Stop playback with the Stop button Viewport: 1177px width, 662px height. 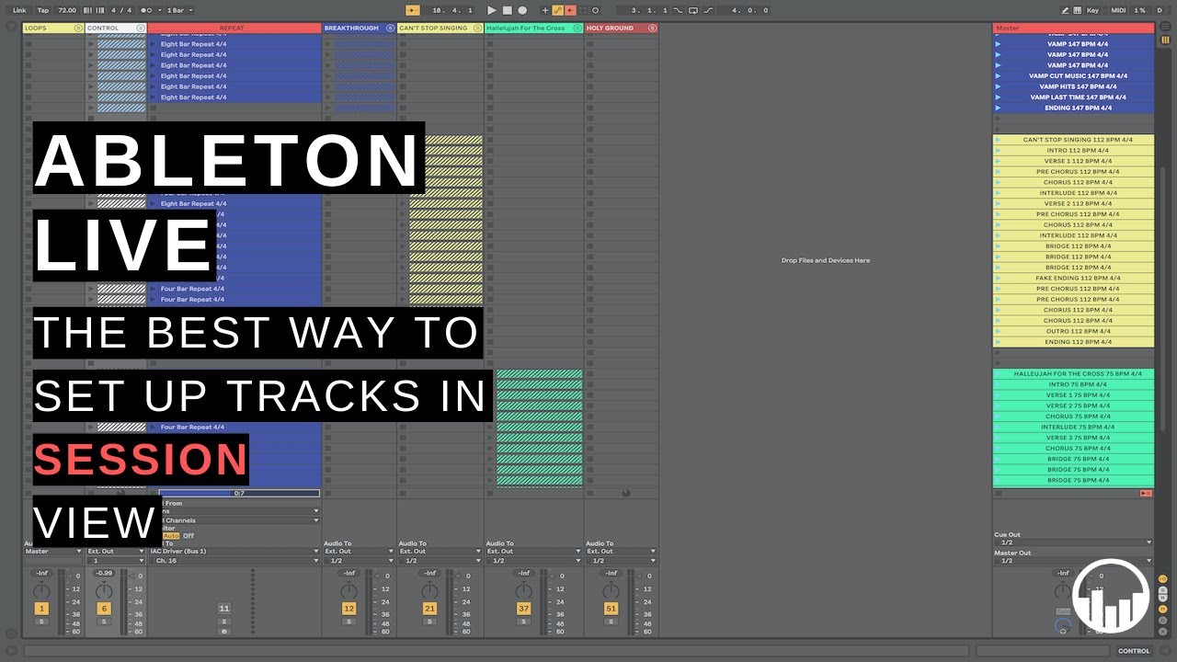(507, 10)
